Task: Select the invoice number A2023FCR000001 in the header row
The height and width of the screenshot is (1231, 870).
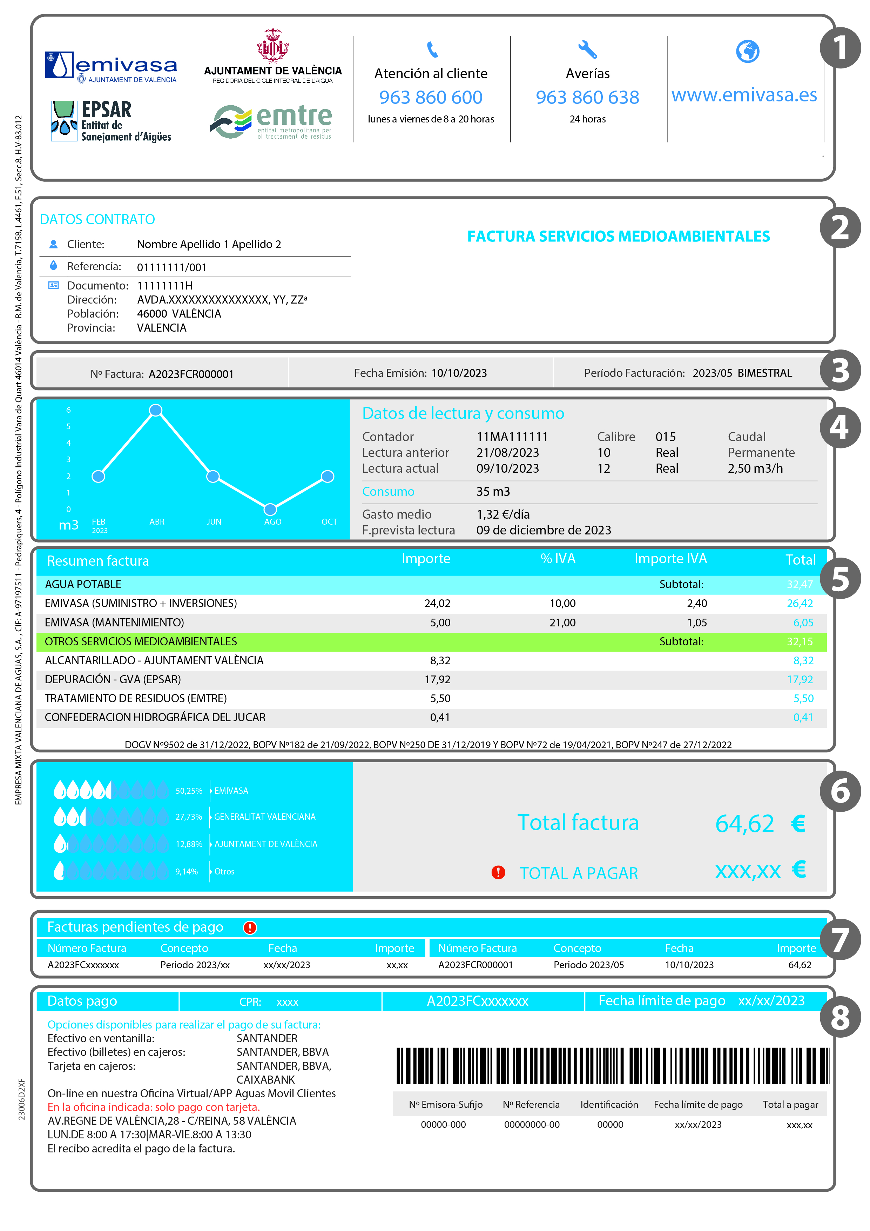Action: [x=191, y=374]
